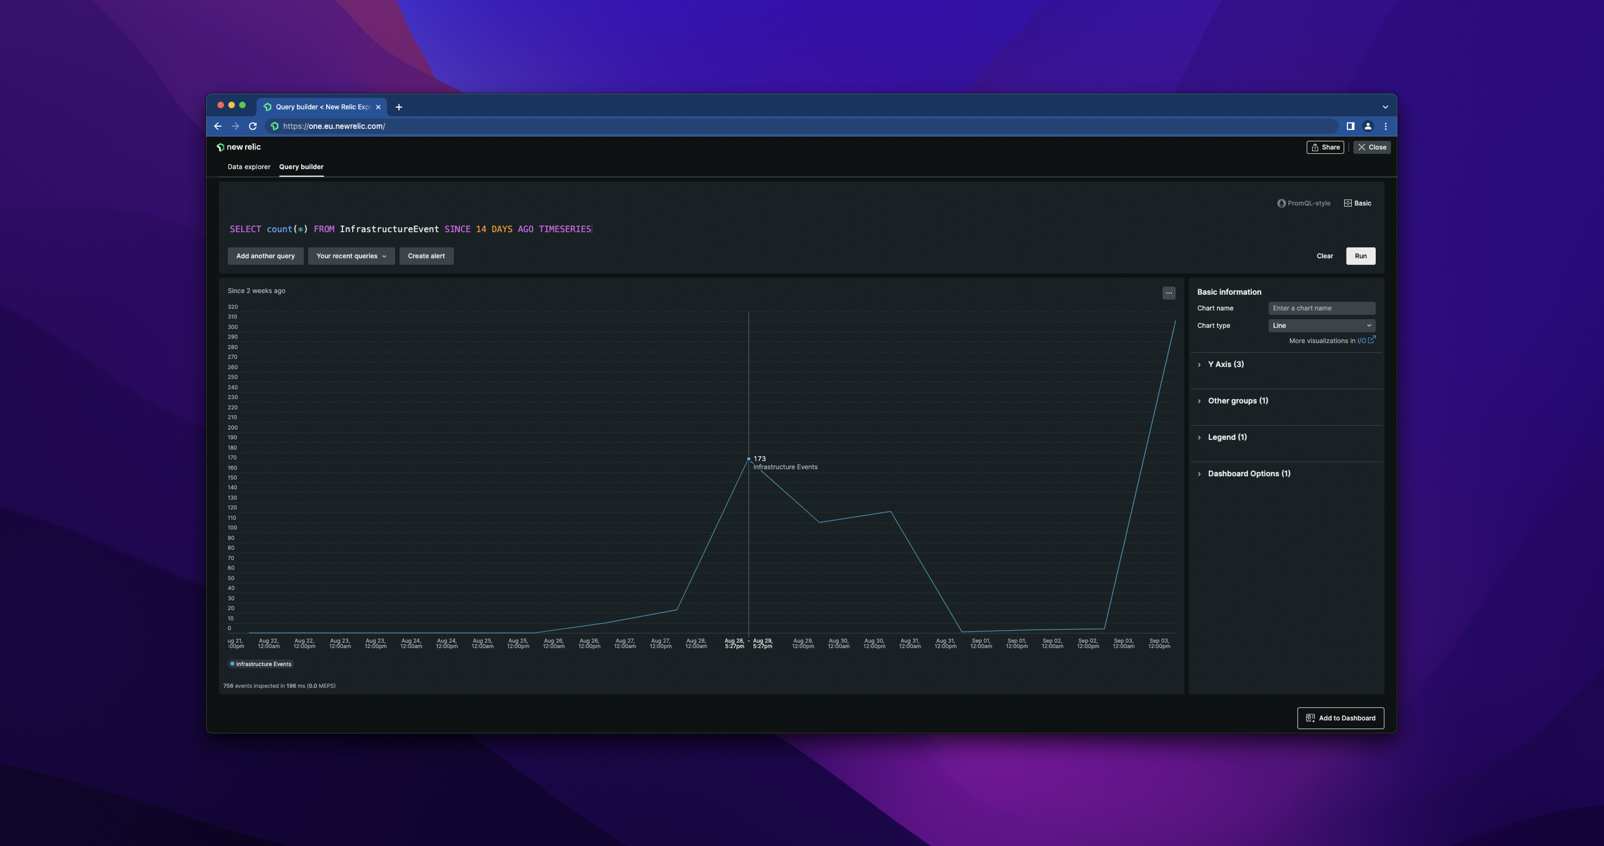Viewport: 1604px width, 846px height.
Task: Open the Chart type Line dropdown
Action: [x=1321, y=326]
